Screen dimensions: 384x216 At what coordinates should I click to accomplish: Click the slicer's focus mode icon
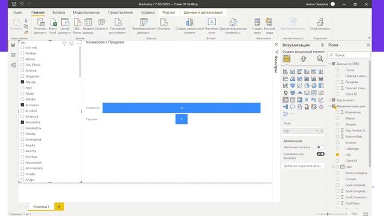tap(71, 44)
